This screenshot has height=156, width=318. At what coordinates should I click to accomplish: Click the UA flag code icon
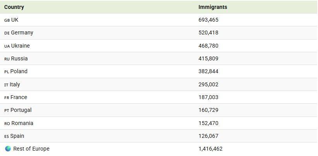7,46
